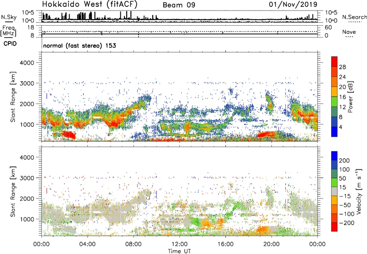Click "3000" on the velocity panel range axis
This screenshot has width=367, height=254.
(27, 178)
